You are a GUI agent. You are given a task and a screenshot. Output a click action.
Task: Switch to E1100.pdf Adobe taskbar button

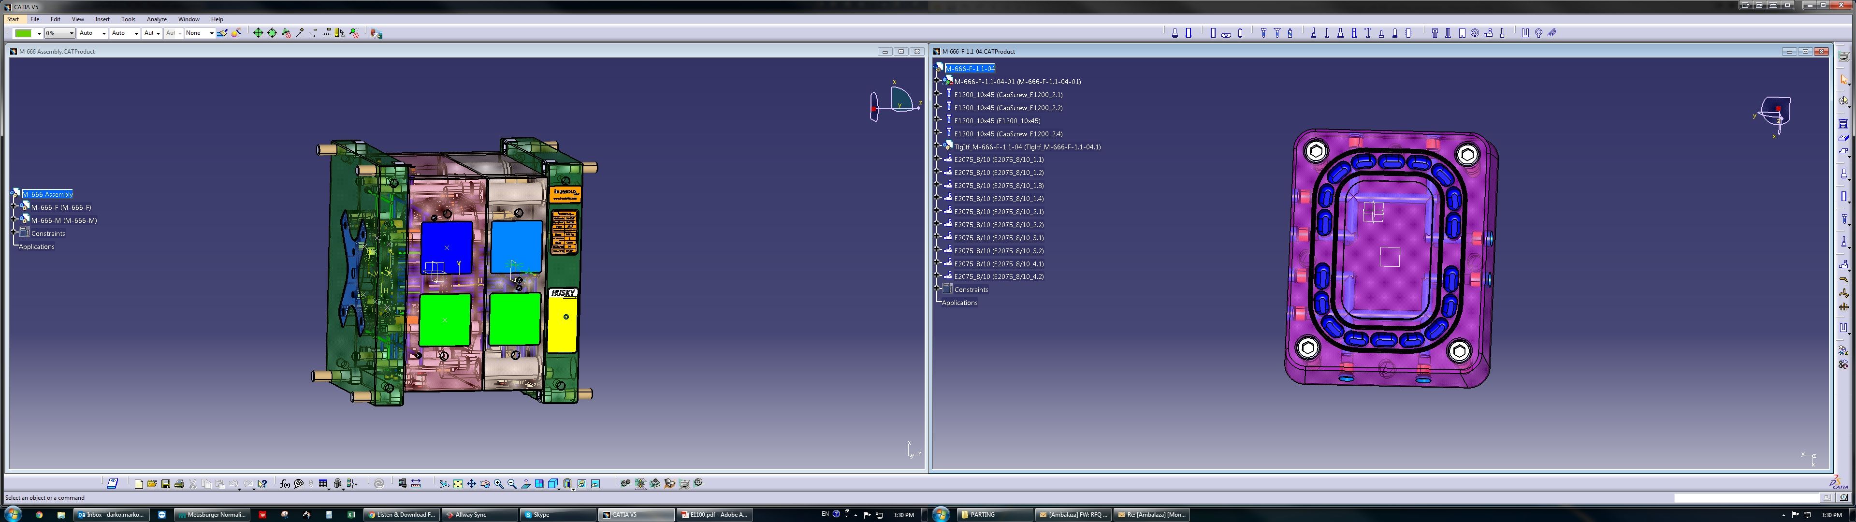tap(715, 515)
